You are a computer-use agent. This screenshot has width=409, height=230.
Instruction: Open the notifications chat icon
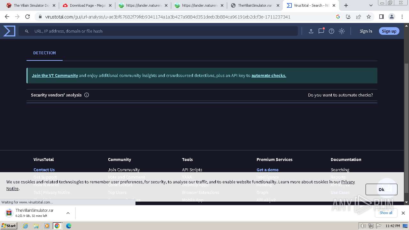(321, 31)
